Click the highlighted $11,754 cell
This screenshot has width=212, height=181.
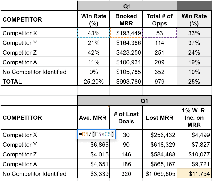pos(194,174)
